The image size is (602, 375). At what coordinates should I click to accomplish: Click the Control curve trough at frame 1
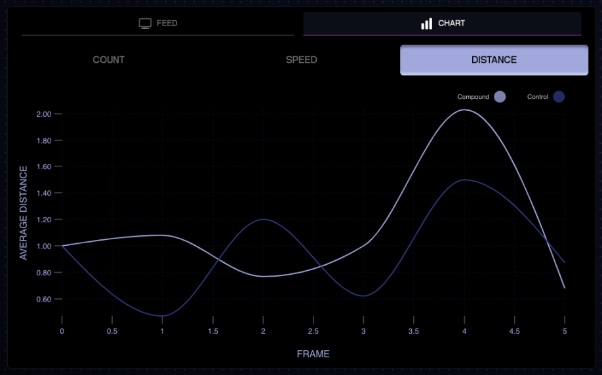tap(162, 316)
